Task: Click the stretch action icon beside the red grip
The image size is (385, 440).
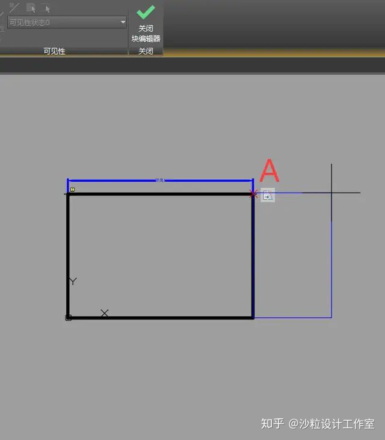Action: point(268,195)
